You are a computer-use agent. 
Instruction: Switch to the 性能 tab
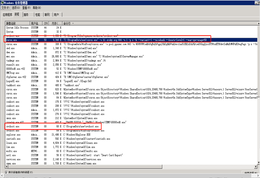click(x=37, y=14)
